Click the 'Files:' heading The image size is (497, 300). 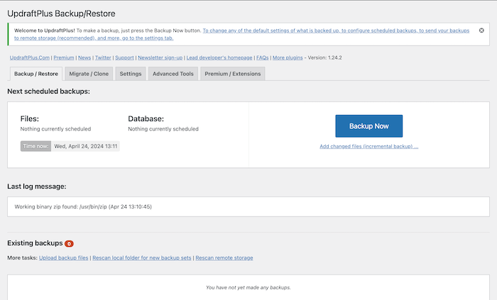30,118
